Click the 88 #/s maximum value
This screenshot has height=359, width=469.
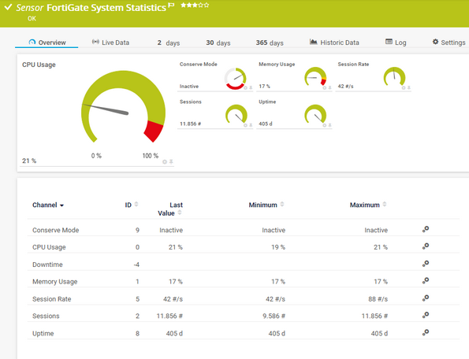click(378, 299)
